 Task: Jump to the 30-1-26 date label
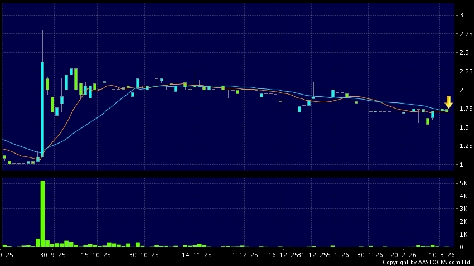[x=370, y=254]
